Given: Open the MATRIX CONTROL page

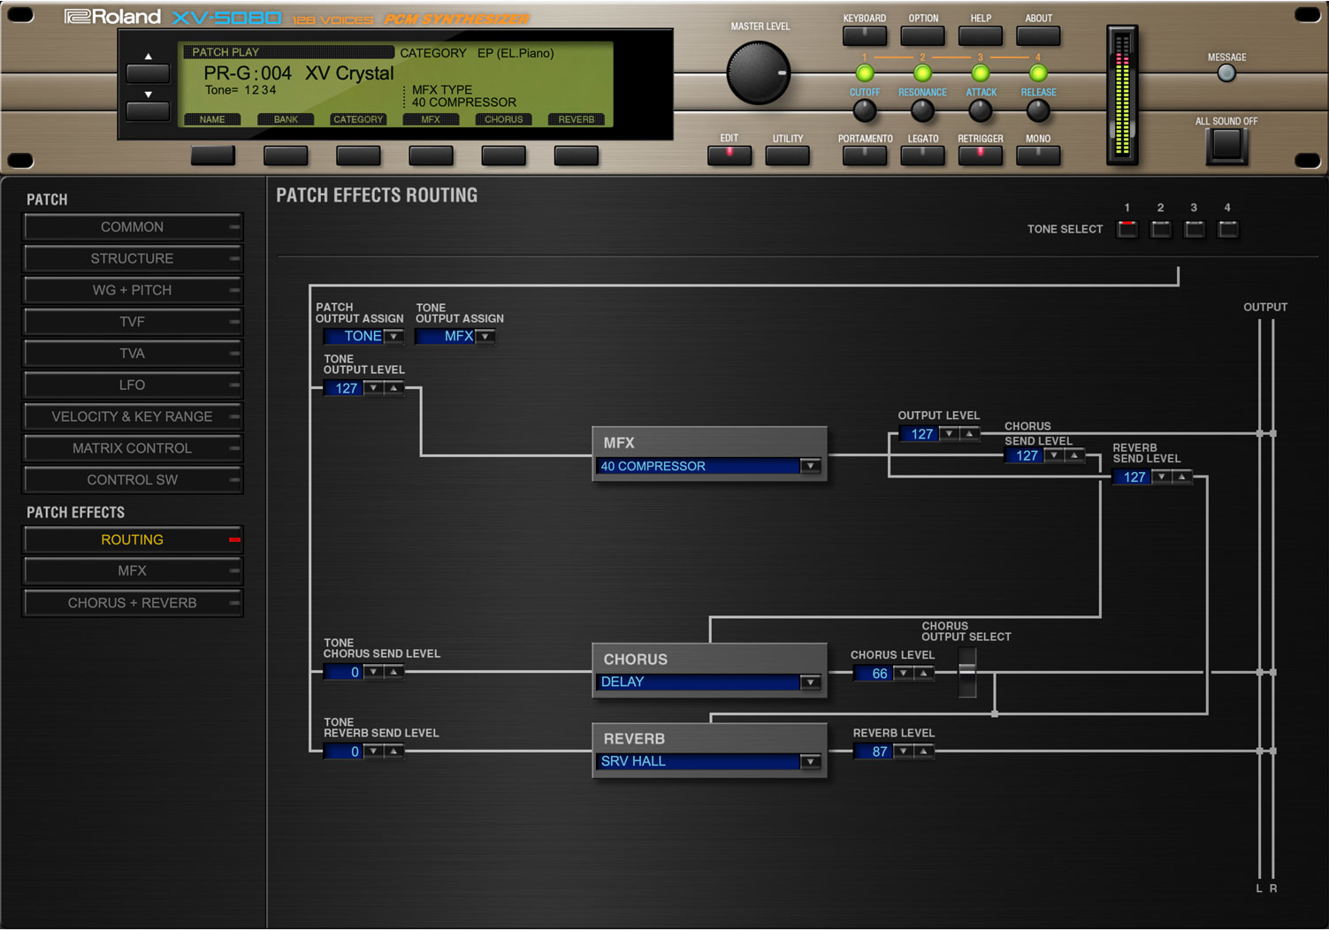Looking at the screenshot, I should click(133, 448).
